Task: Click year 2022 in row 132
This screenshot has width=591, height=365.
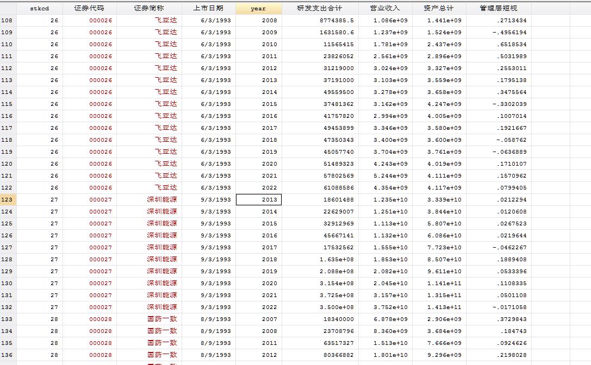Action: point(259,307)
